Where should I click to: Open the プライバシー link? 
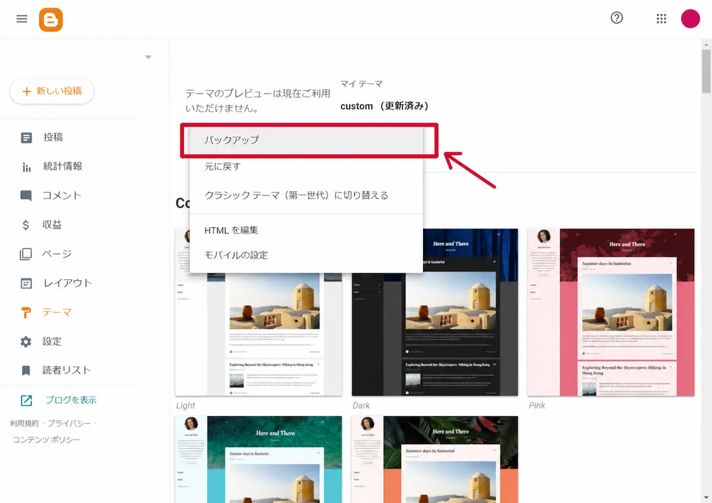(x=69, y=423)
